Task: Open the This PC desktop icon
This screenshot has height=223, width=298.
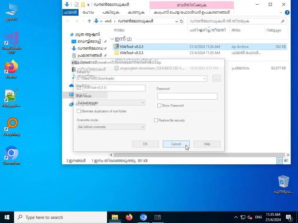Action: [11, 12]
